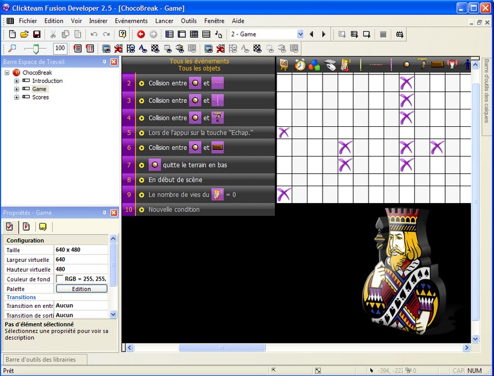The width and height of the screenshot is (494, 376).
Task: Open the About properties tab
Action: [42, 226]
